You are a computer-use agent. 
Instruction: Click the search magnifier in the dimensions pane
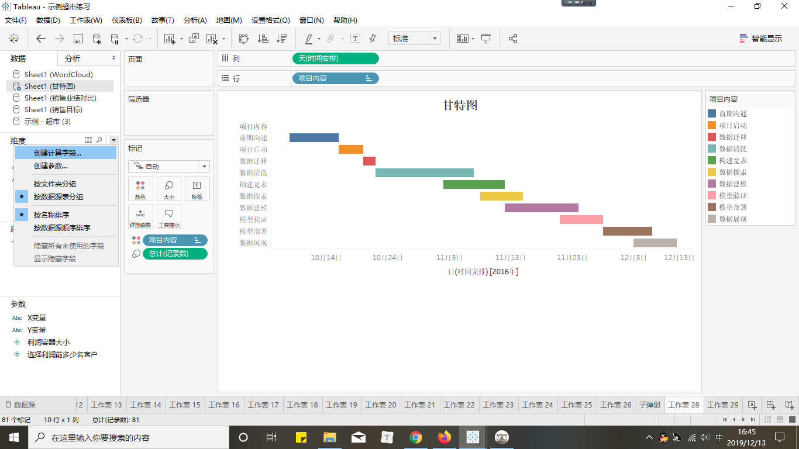tap(99, 140)
